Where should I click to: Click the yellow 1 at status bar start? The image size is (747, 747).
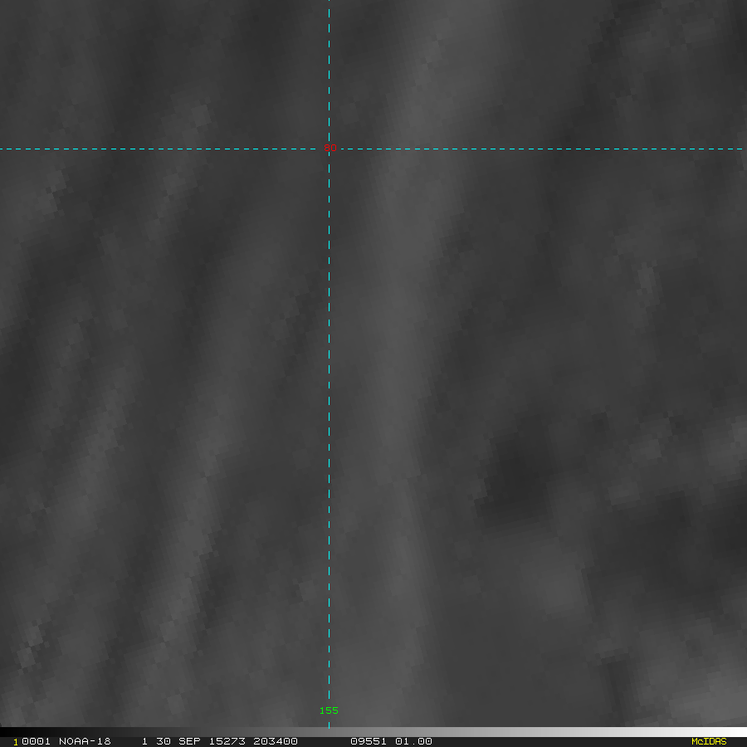(x=15, y=741)
